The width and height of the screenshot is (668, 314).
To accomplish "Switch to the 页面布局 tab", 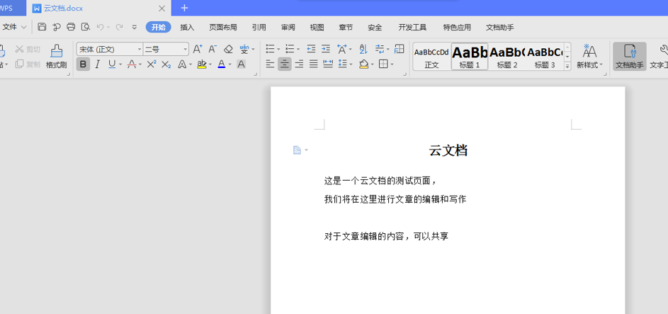I will 223,27.
